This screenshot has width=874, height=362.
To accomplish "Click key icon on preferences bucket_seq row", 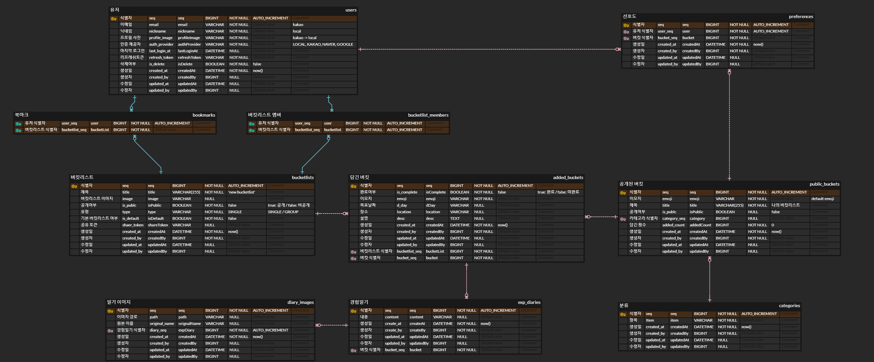I will [x=626, y=38].
